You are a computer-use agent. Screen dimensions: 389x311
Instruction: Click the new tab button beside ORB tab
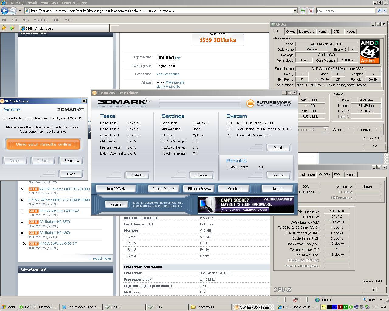[114, 28]
